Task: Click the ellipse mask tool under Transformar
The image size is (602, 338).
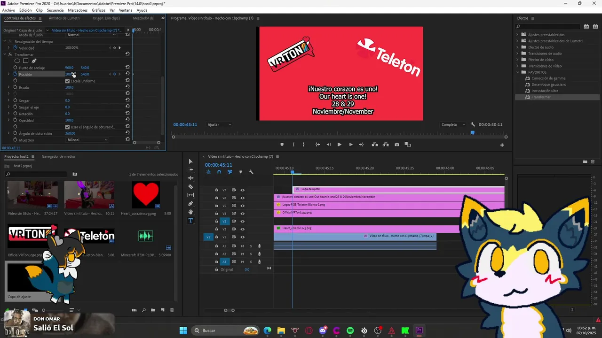Action: (x=17, y=61)
